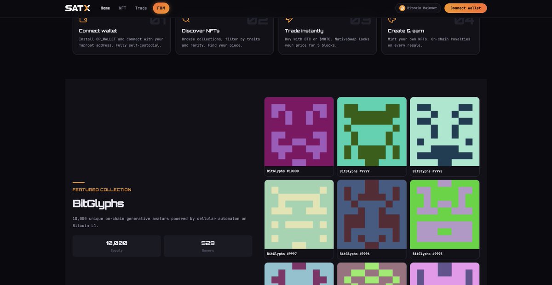
Task: Click the 529 Owners stat box
Action: (x=208, y=246)
